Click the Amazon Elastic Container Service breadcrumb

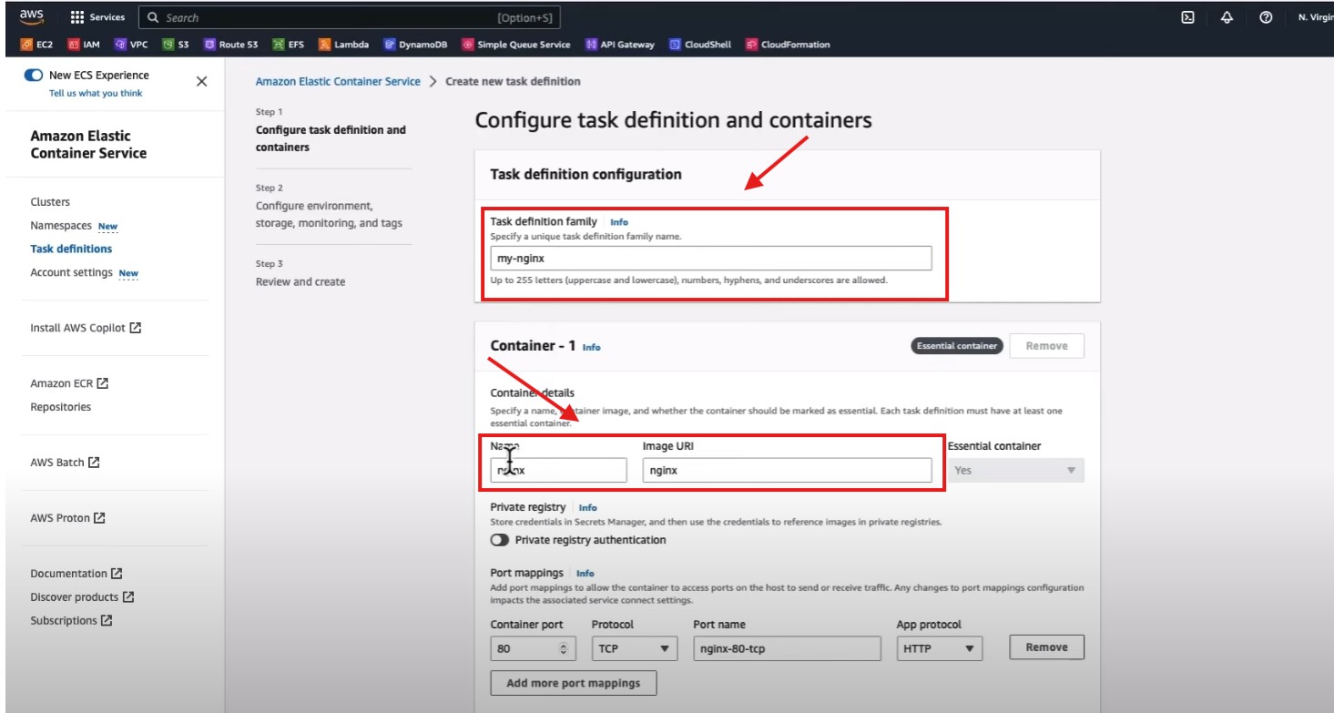(338, 81)
